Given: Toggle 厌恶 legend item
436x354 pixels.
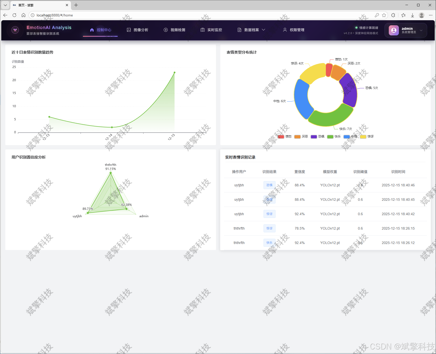Looking at the screenshot, I should click(x=301, y=137).
